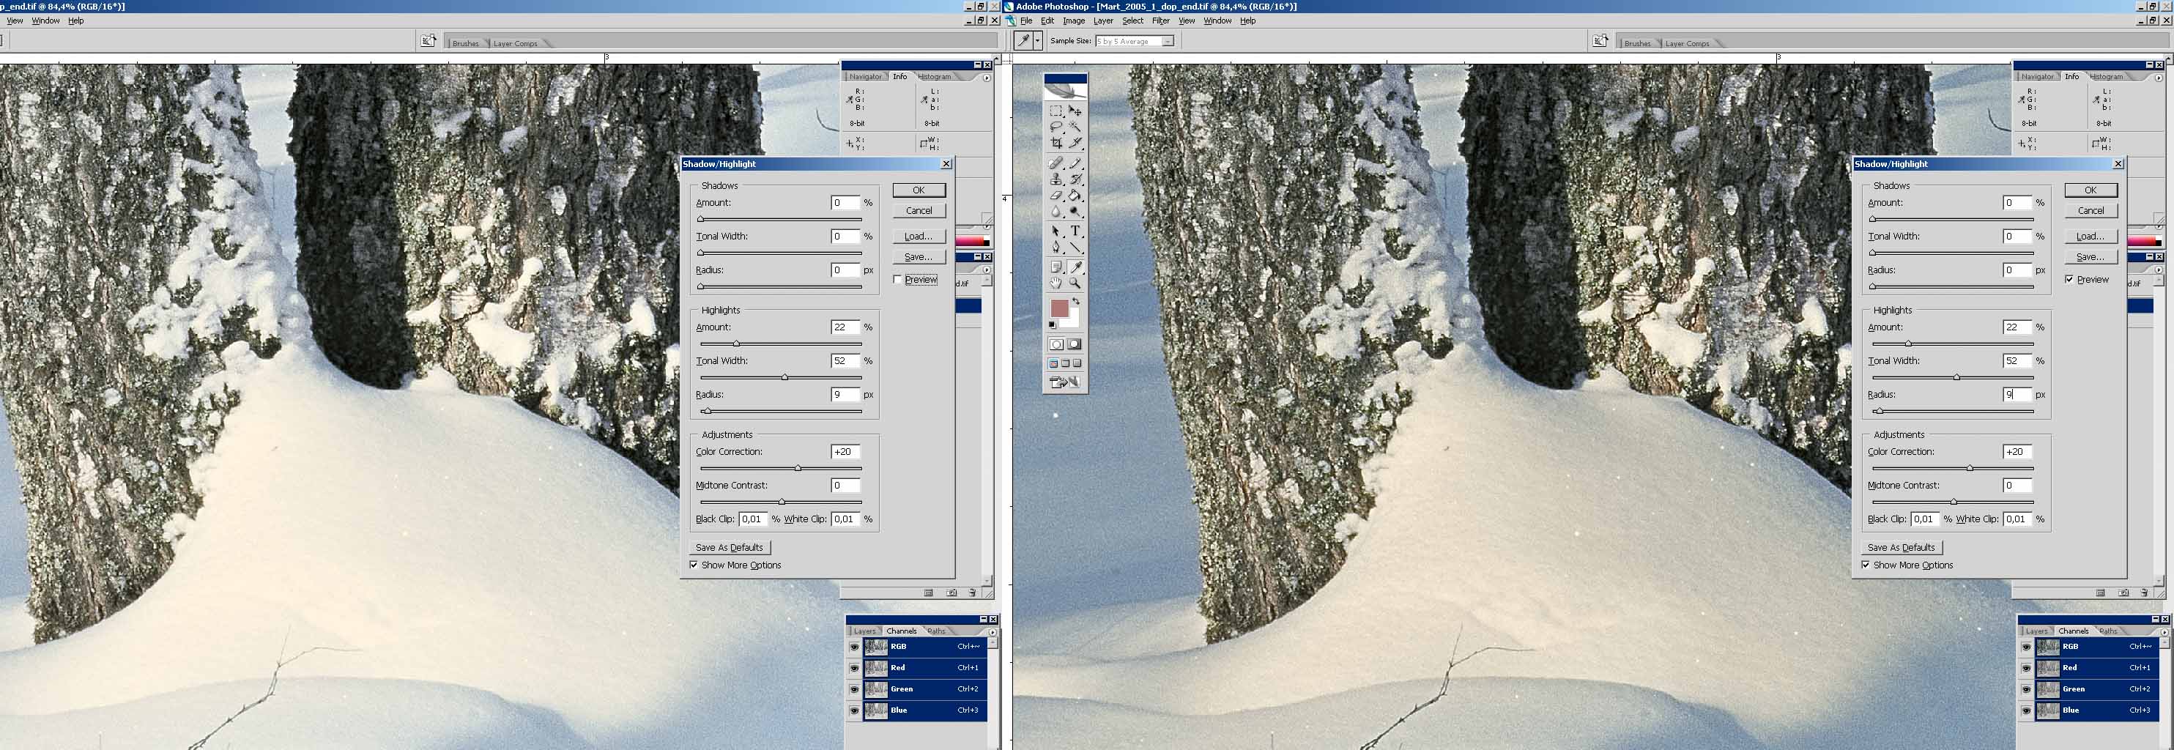The image size is (2174, 750).
Task: Switch to Navigator tab in left palette
Action: (x=865, y=77)
